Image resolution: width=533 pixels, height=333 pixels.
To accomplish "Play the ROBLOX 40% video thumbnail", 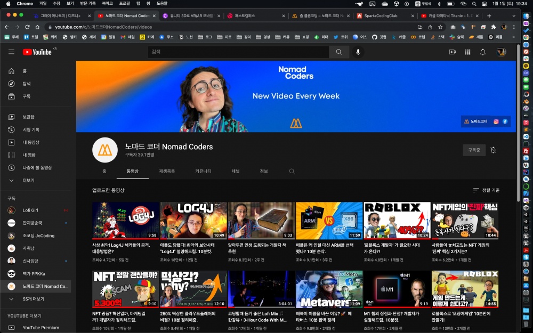I will tap(397, 221).
